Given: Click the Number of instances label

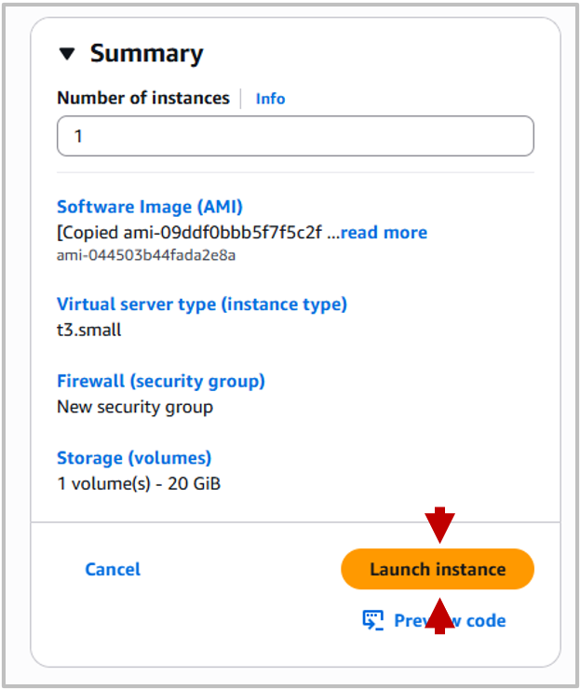Looking at the screenshot, I should pos(142,98).
